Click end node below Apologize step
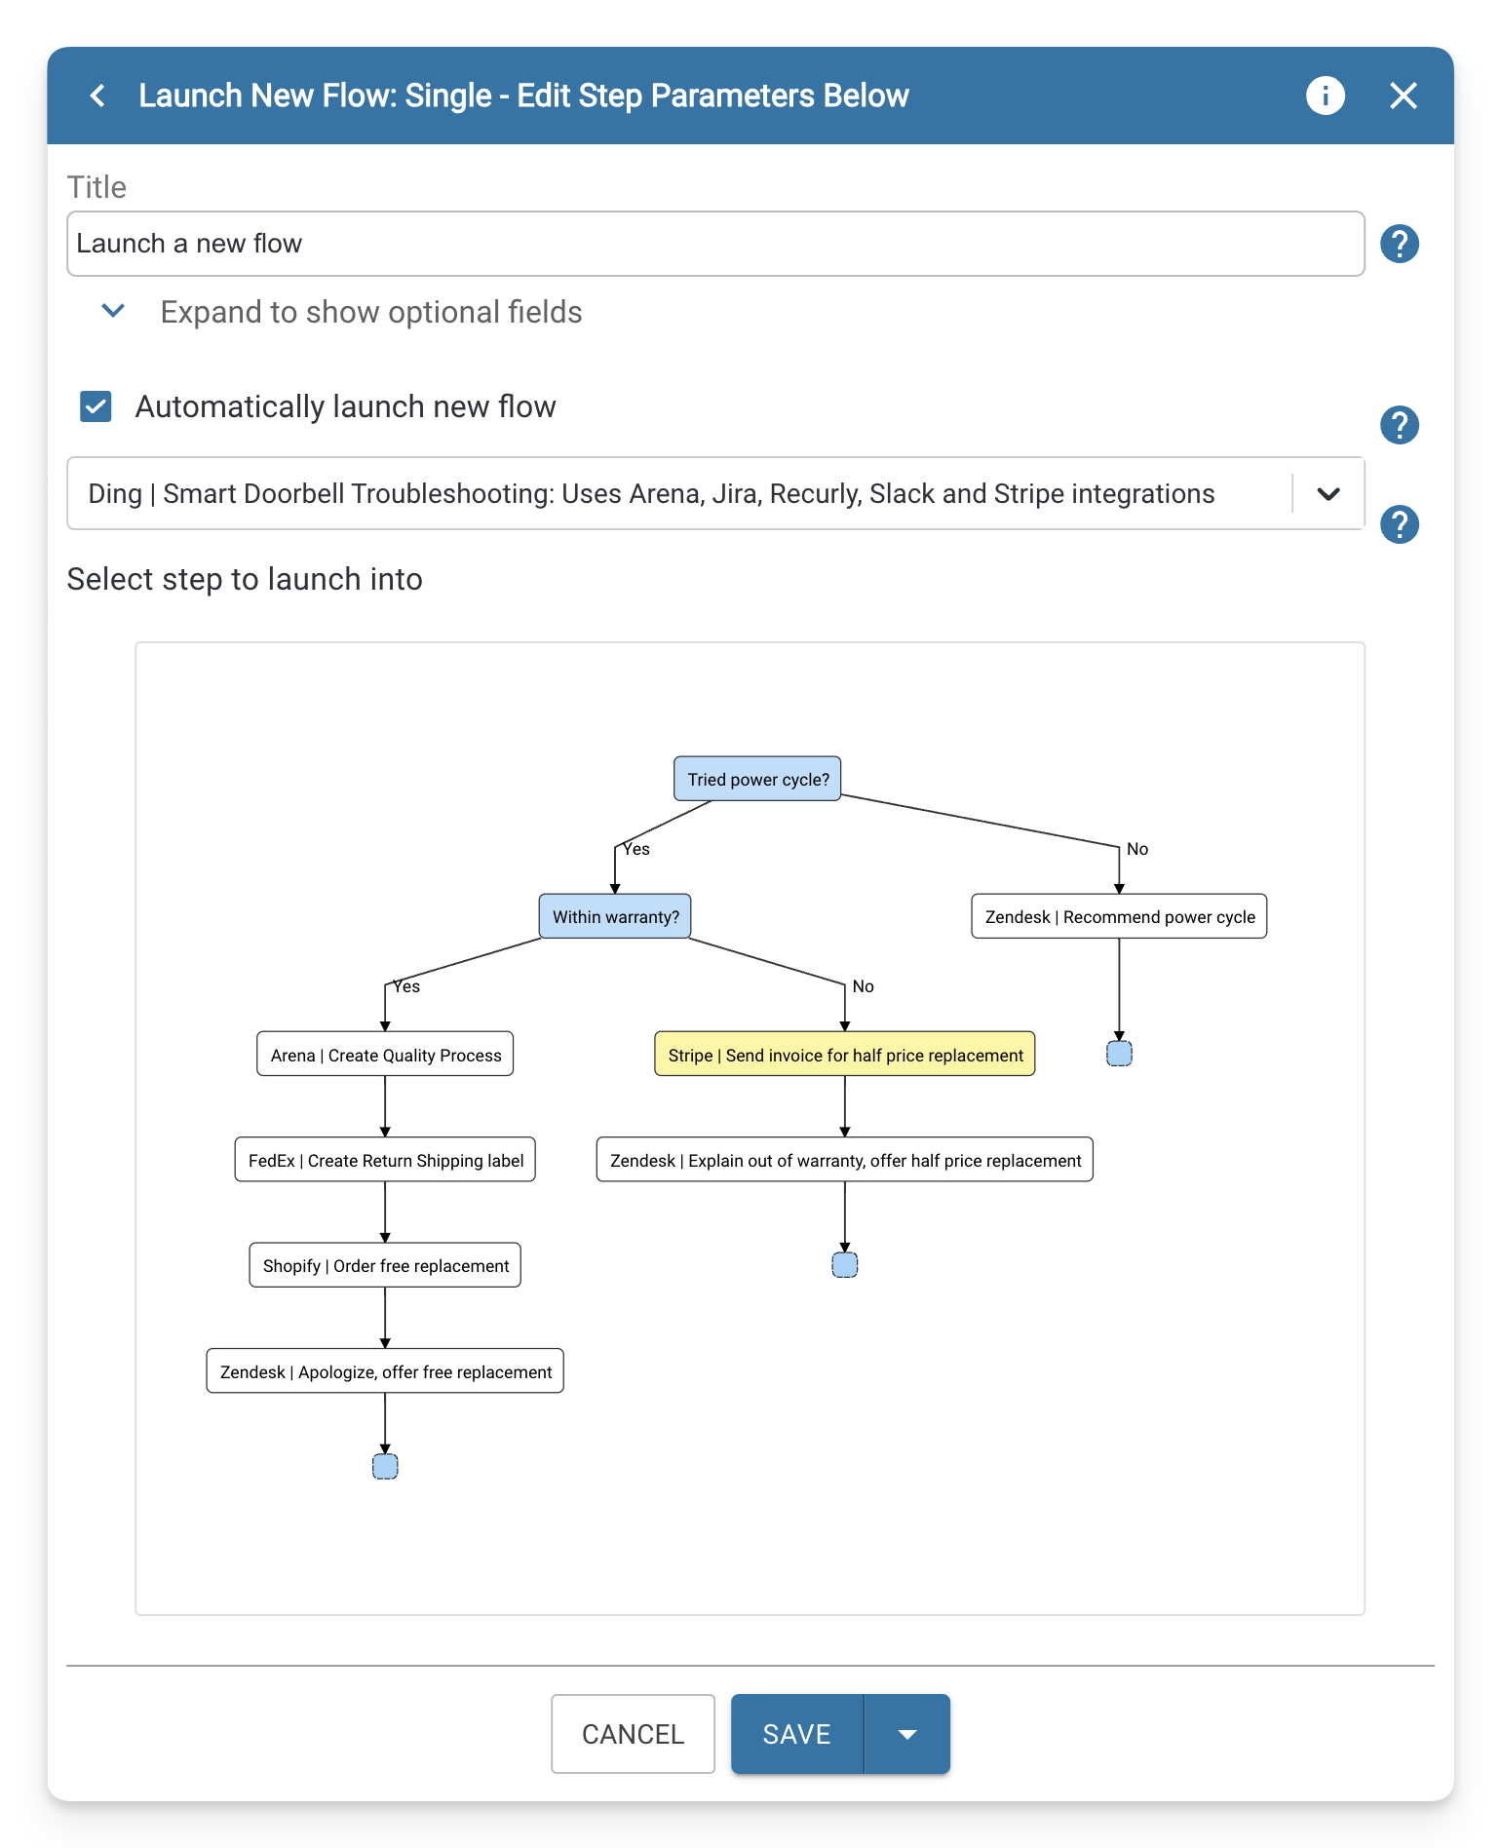Image resolution: width=1501 pixels, height=1848 pixels. [x=385, y=1467]
